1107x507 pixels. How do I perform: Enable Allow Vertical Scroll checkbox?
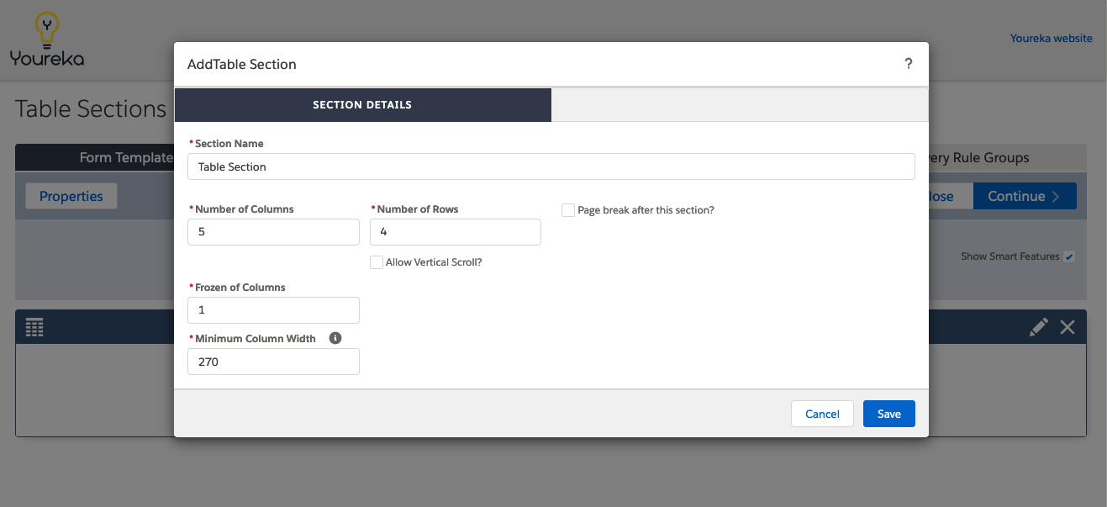[x=377, y=262]
